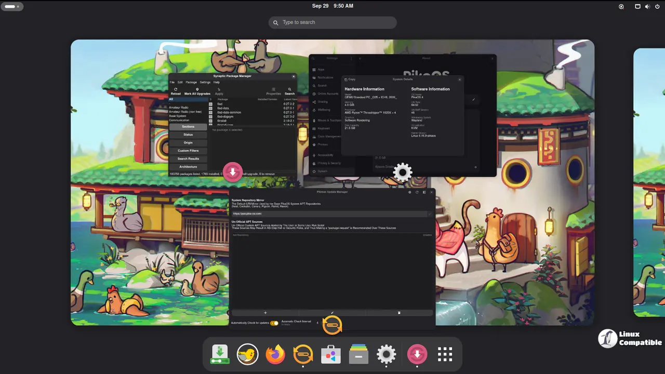Click the trash icon in Pikman Update Manager
665x374 pixels.
(x=399, y=313)
